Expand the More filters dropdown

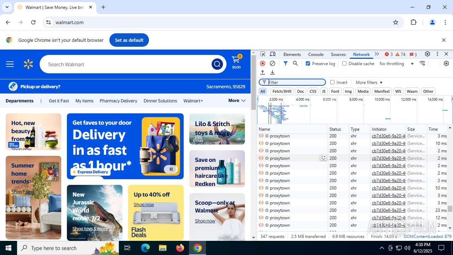click(x=369, y=82)
